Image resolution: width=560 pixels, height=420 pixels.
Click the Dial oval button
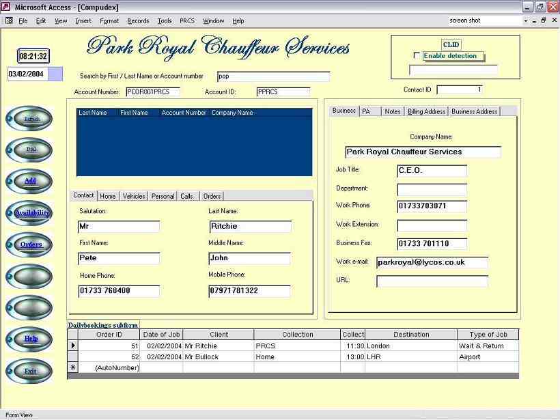29,150
